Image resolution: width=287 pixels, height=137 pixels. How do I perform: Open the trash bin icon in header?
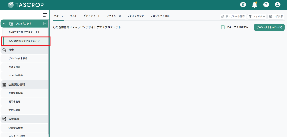(x=243, y=5)
